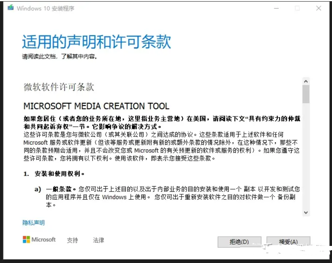Click the MICROSOFT MEDIA CREATION TOOL heading
The height and width of the screenshot is (263, 332).
coord(97,106)
